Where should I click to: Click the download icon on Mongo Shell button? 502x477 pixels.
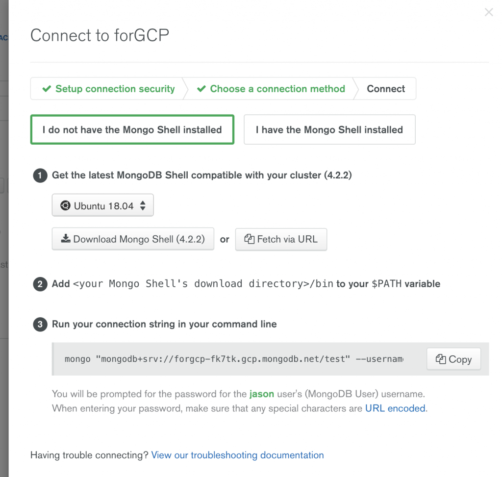click(x=66, y=238)
